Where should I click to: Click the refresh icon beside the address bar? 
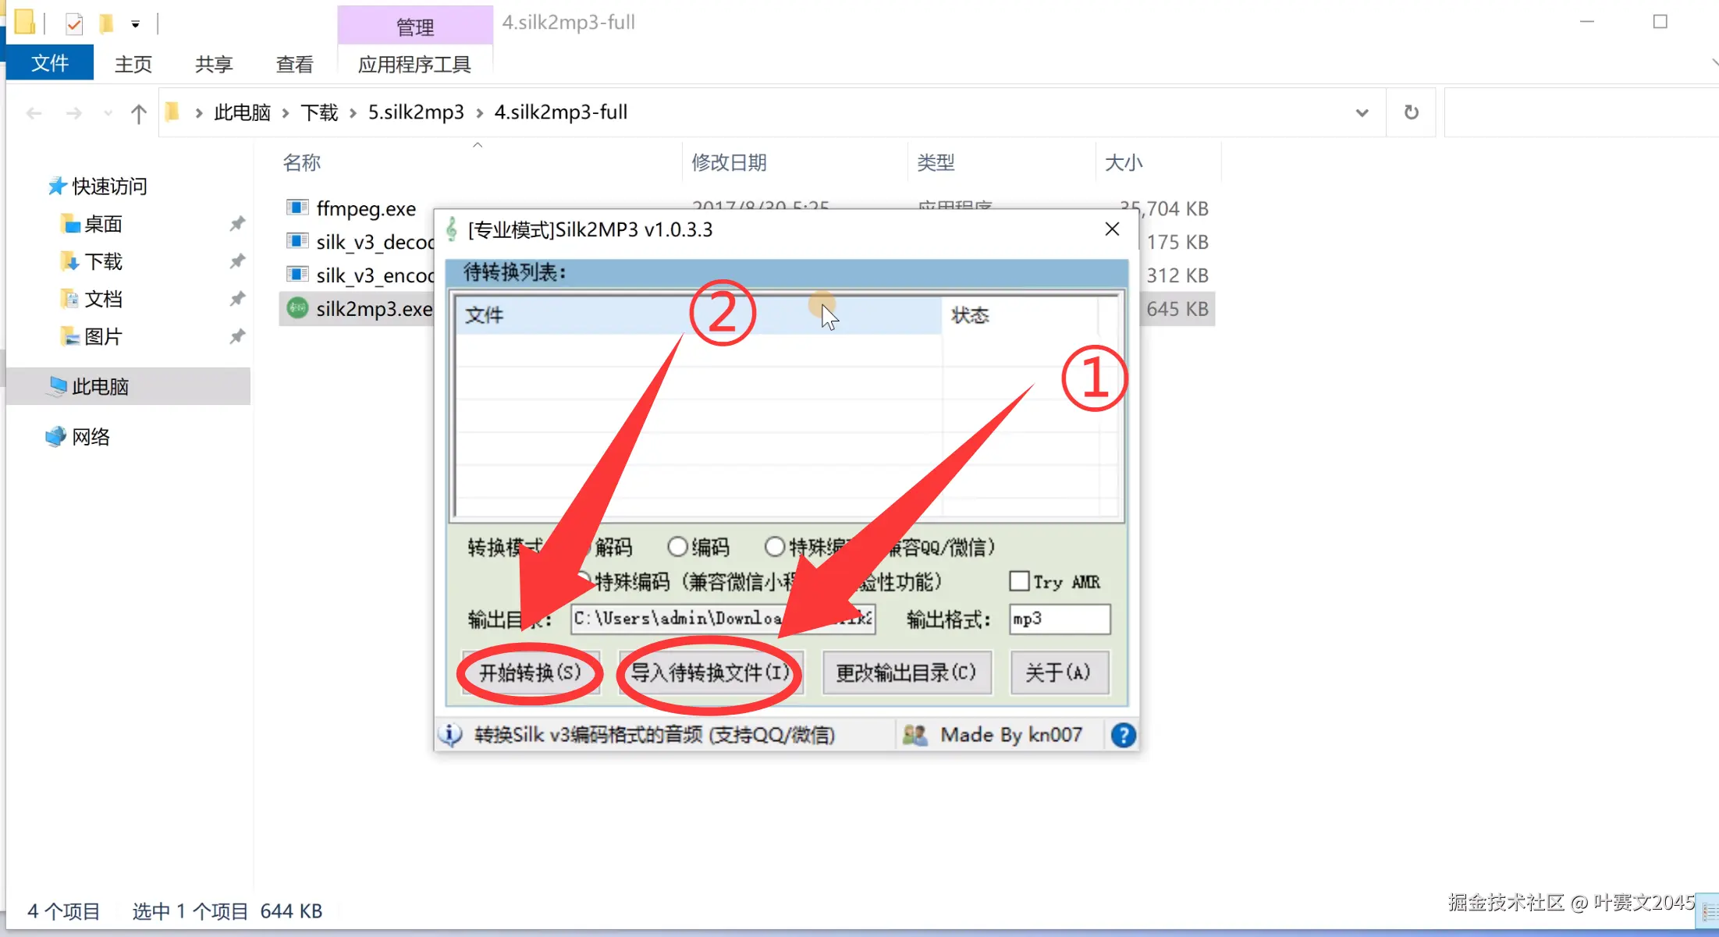[1411, 112]
